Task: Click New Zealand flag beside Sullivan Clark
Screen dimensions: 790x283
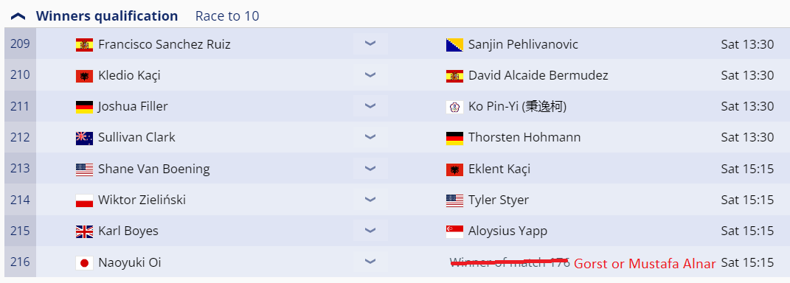Action: [84, 138]
